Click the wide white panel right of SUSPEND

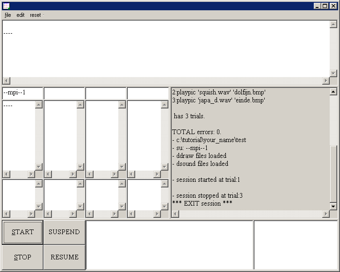(x=170, y=245)
